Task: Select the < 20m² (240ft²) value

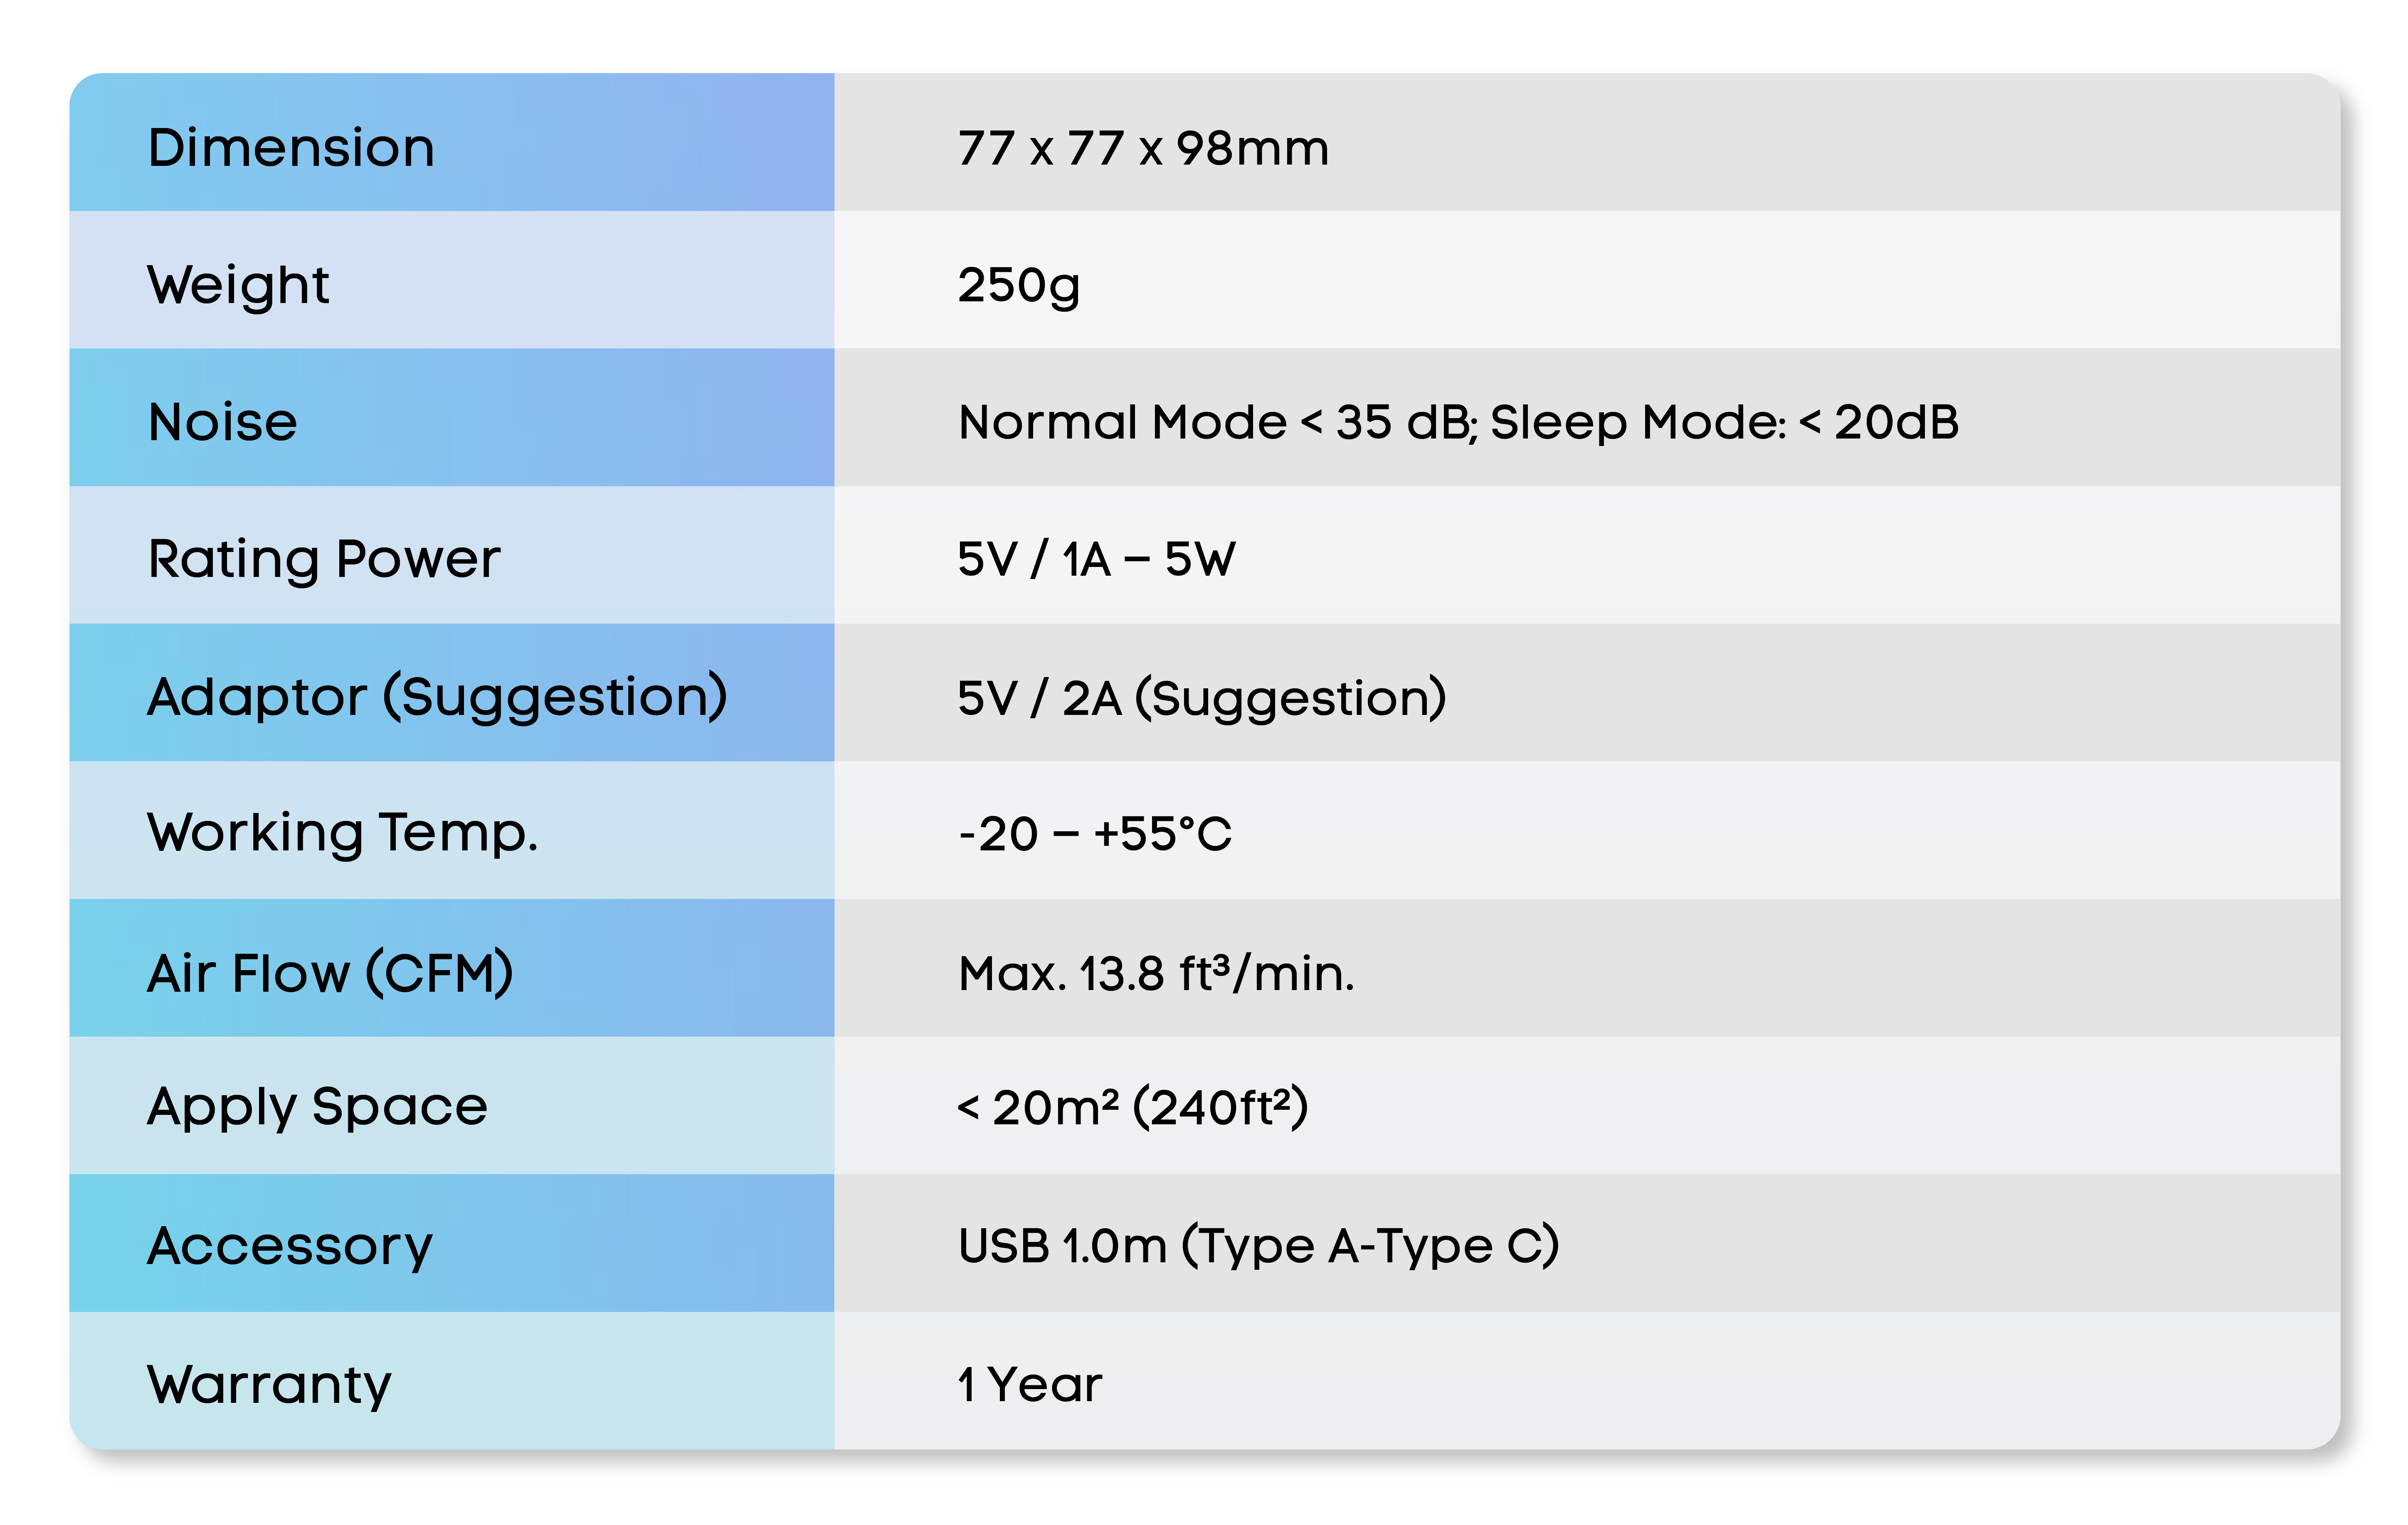Action: click(1132, 1107)
